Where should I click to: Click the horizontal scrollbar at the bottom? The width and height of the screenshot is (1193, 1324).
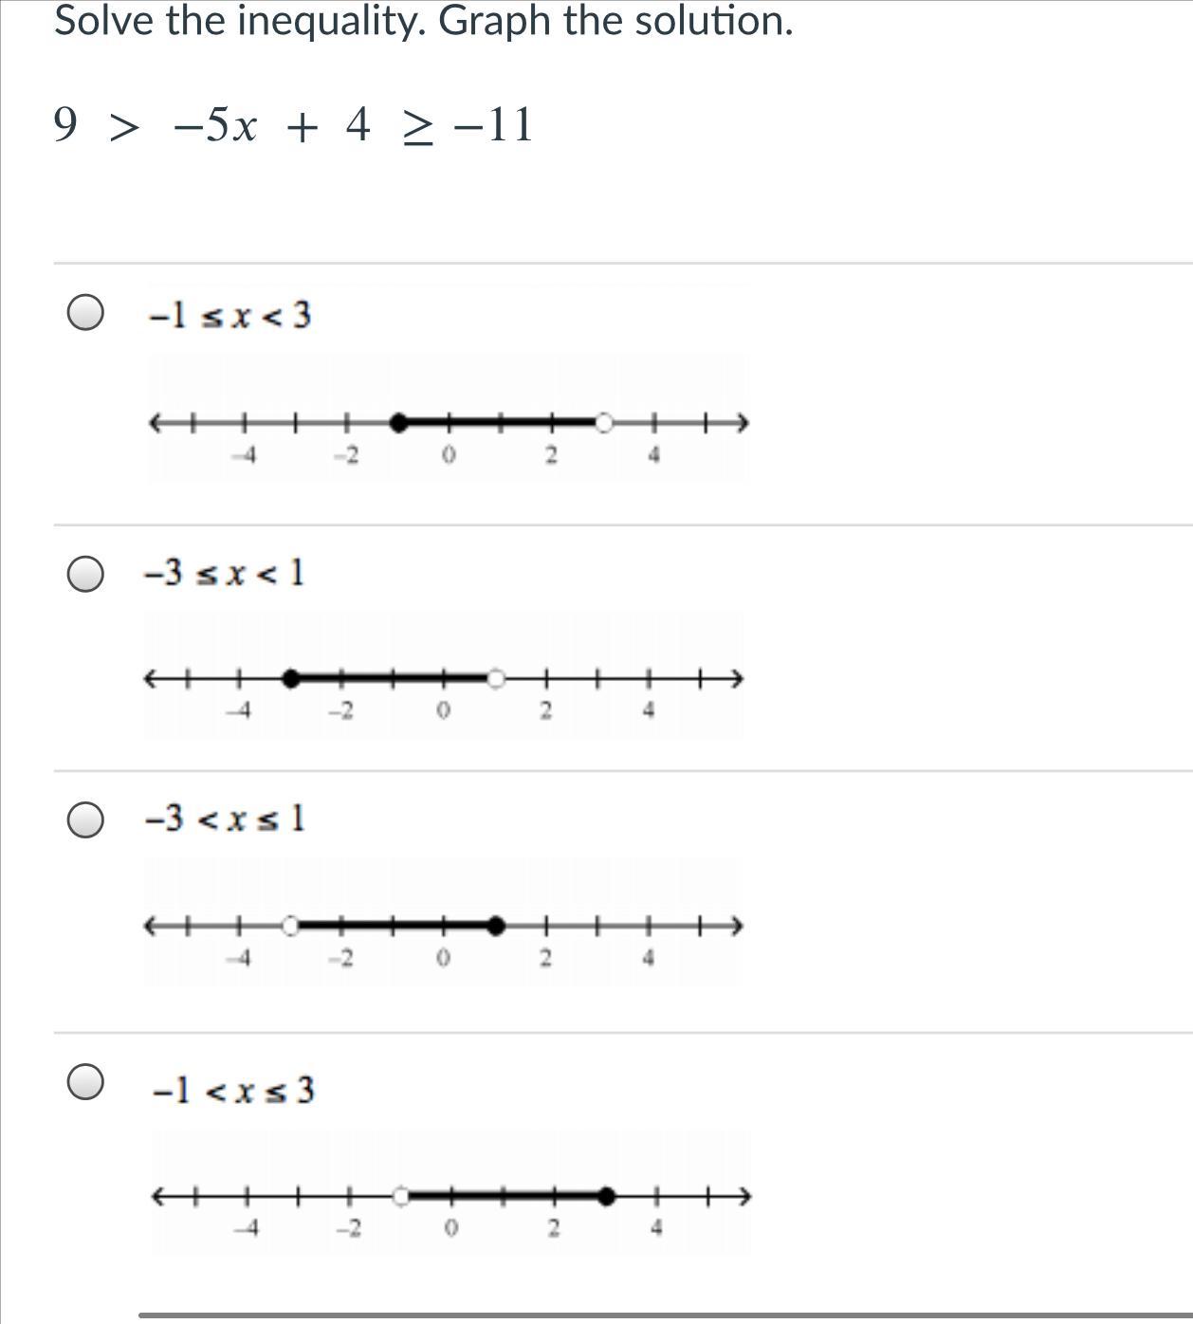pyautogui.click(x=666, y=1315)
